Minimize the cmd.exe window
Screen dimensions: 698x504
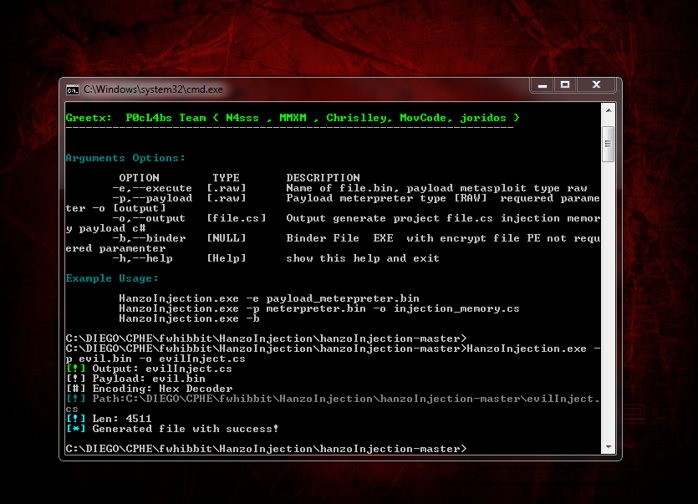543,84
